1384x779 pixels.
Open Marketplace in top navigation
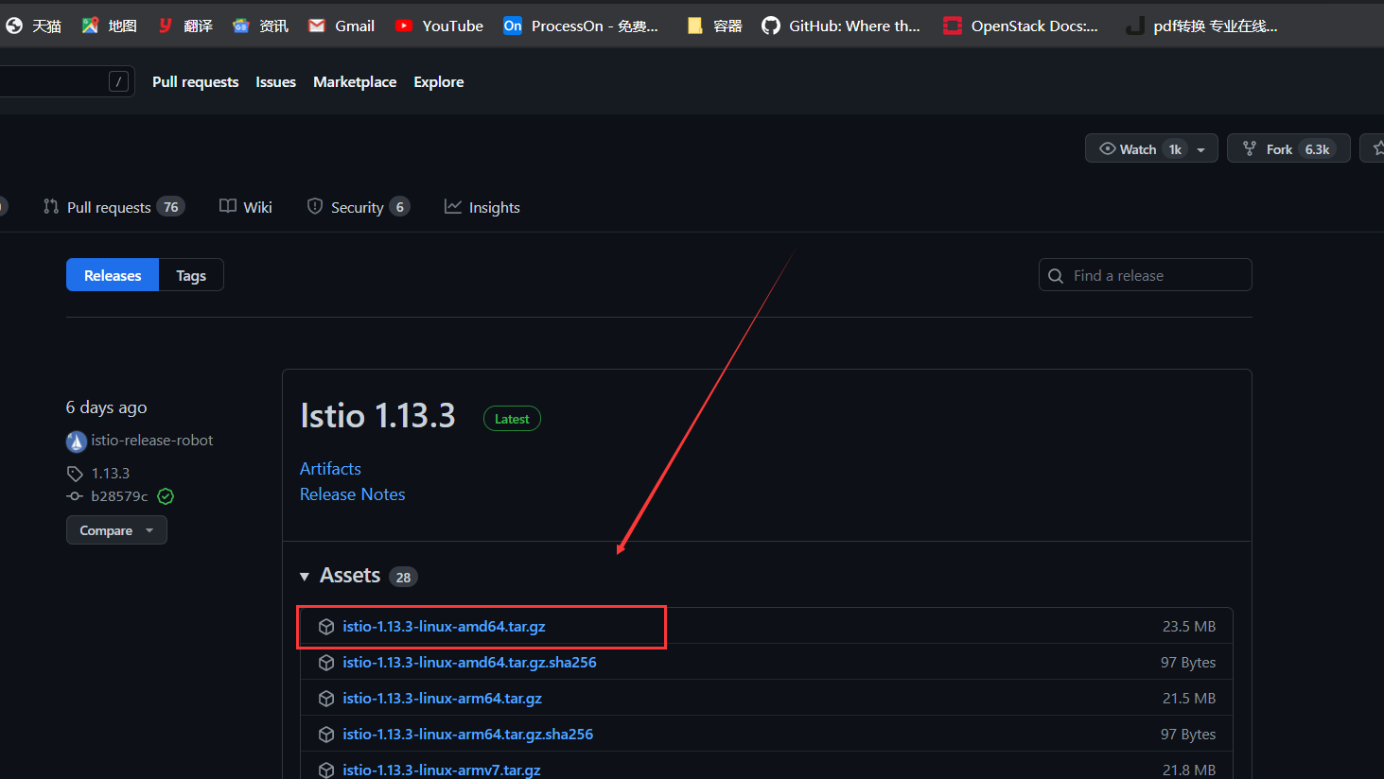click(x=355, y=82)
